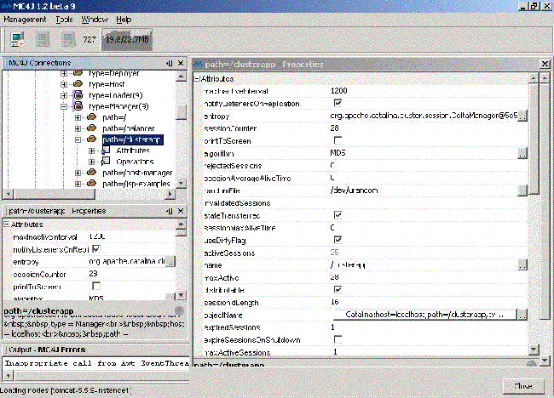Click the type=Deployer bean icon
This screenshot has height=398, width=554.
[78, 75]
